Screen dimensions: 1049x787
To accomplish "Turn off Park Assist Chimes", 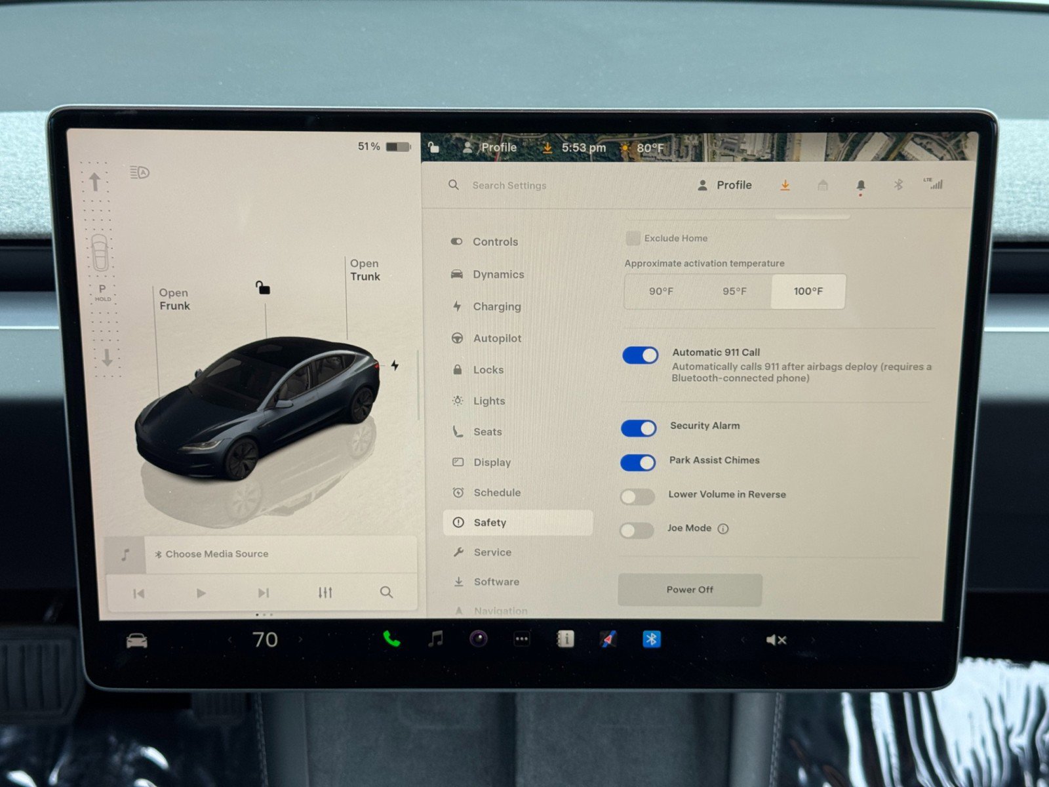I will [639, 462].
